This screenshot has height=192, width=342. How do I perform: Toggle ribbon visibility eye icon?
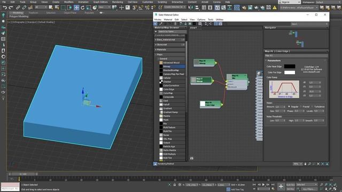pos(101,13)
